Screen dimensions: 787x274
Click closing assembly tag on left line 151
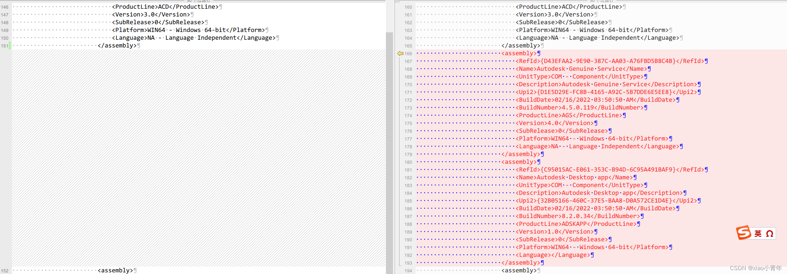pos(117,46)
